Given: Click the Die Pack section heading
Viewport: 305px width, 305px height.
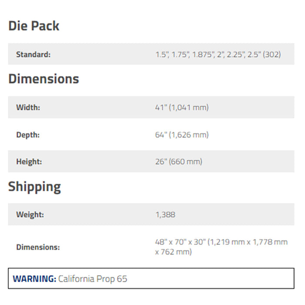Looking at the screenshot, I should click(x=34, y=26).
